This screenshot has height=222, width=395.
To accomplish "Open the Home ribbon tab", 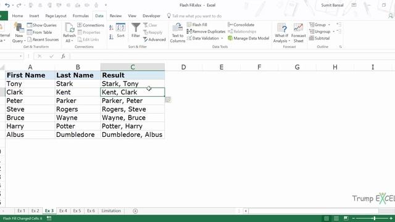I will (x=17, y=16).
